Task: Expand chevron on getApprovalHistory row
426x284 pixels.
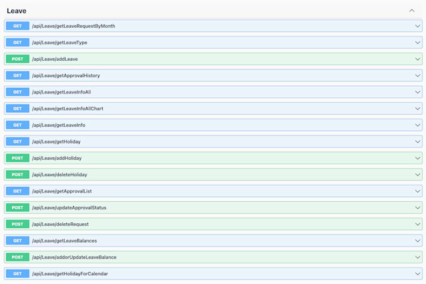Action: pyautogui.click(x=418, y=76)
